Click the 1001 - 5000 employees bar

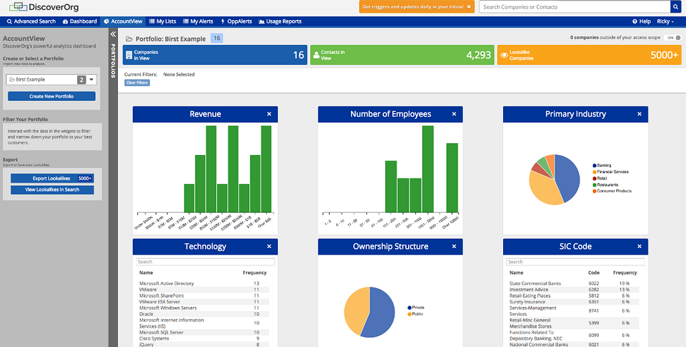(428, 169)
